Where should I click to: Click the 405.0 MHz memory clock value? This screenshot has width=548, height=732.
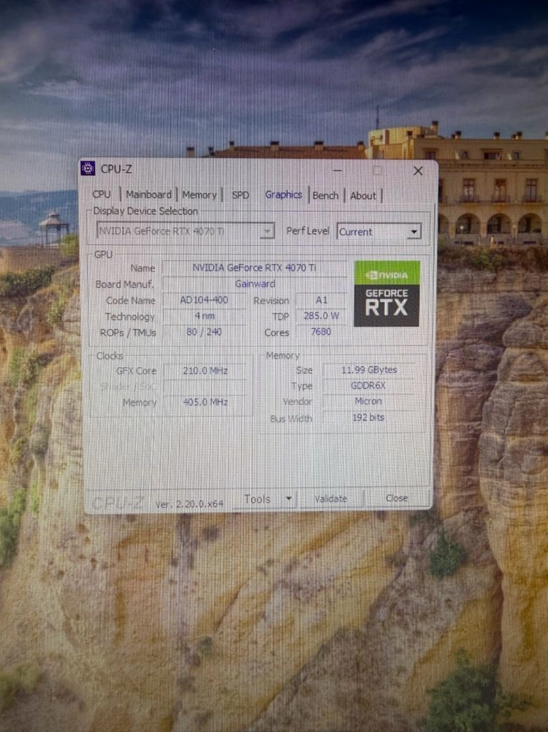click(205, 401)
